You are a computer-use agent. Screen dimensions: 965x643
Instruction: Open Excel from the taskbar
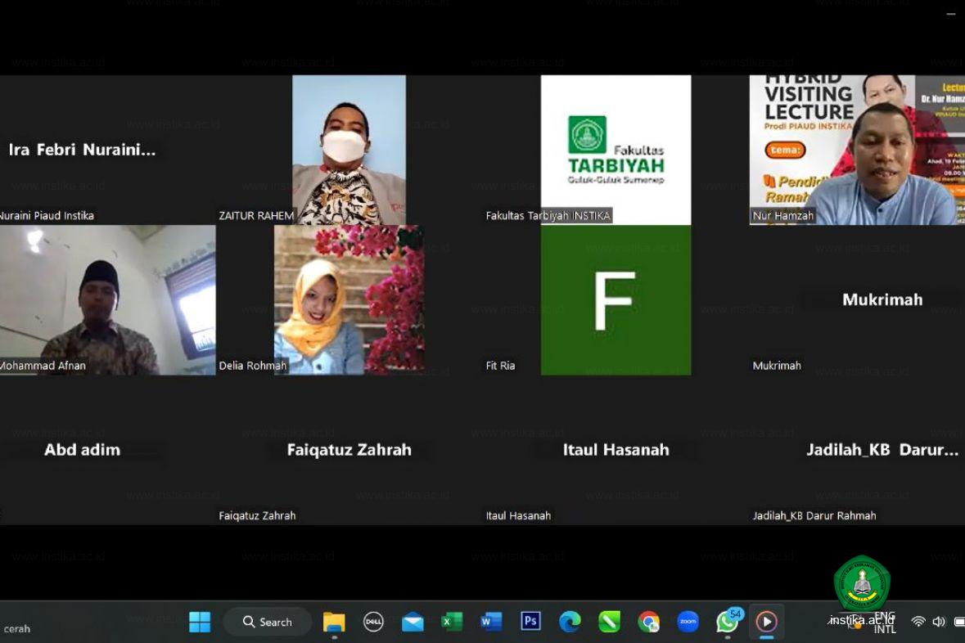452,622
